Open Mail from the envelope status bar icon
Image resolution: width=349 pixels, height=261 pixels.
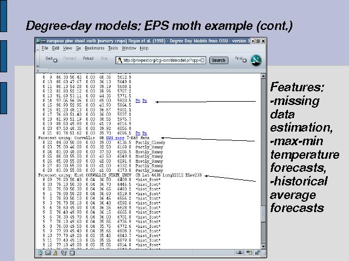[47, 252]
